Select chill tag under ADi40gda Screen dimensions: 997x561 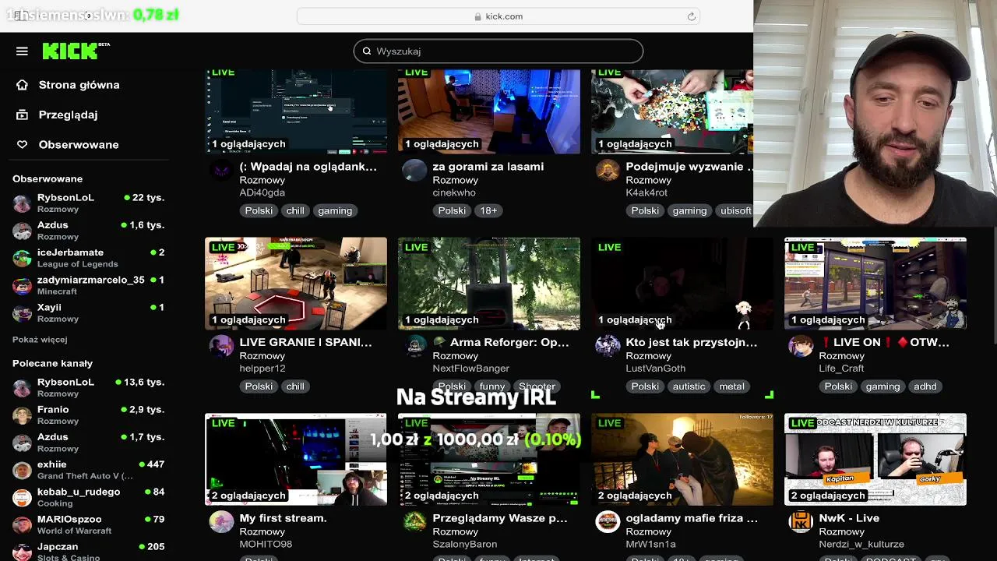pyautogui.click(x=295, y=211)
